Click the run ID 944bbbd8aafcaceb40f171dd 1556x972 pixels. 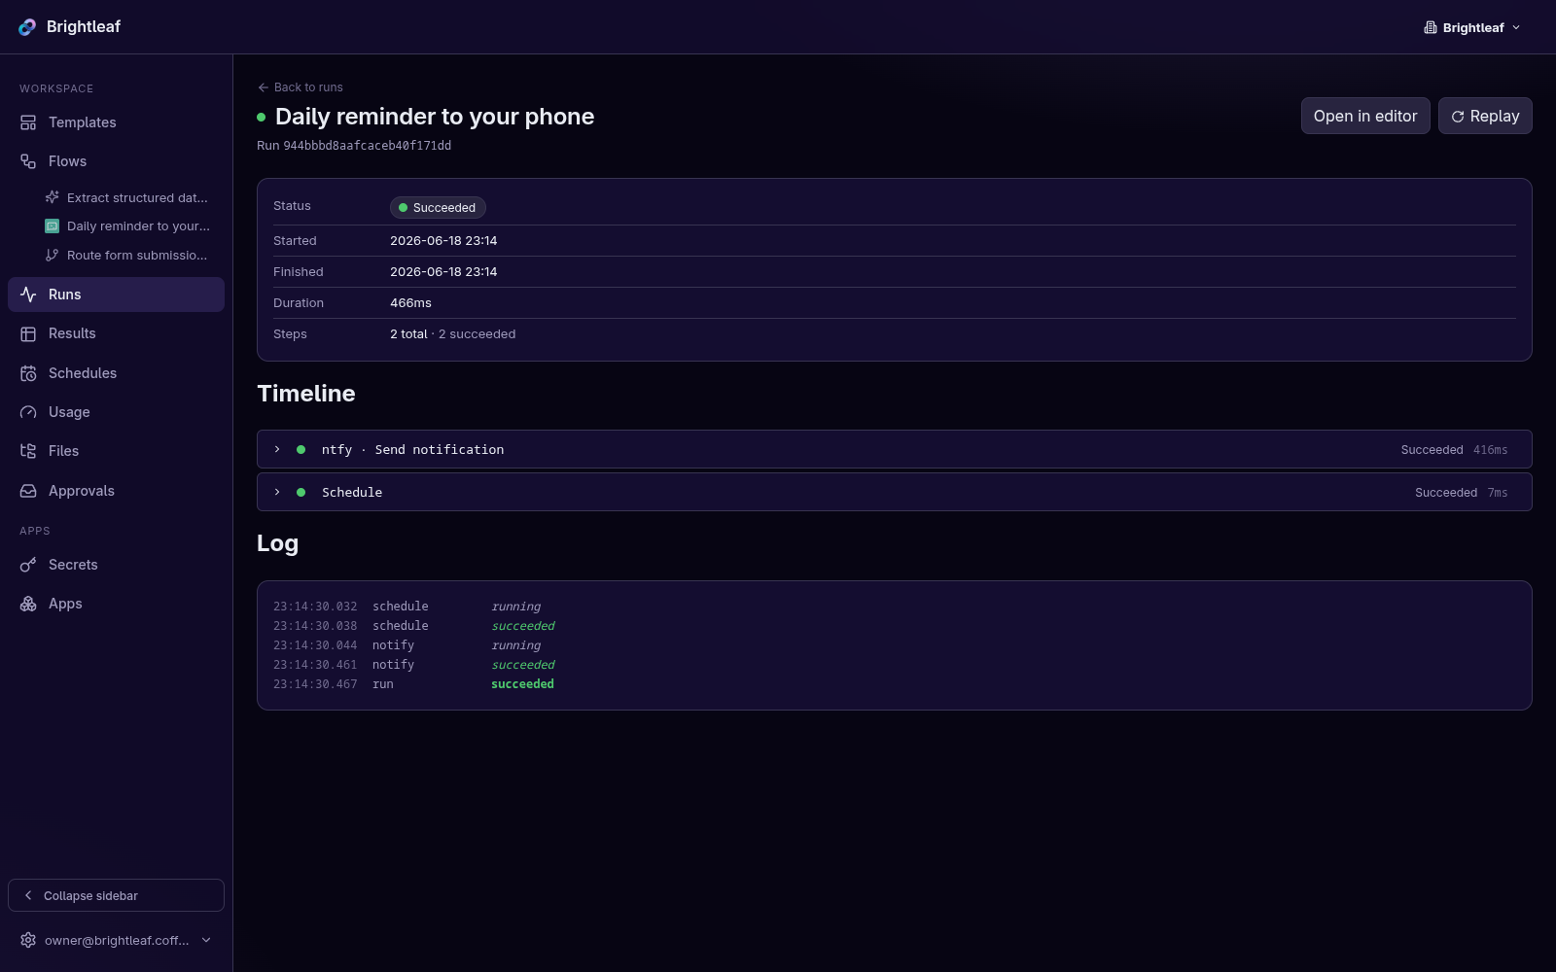coord(367,146)
